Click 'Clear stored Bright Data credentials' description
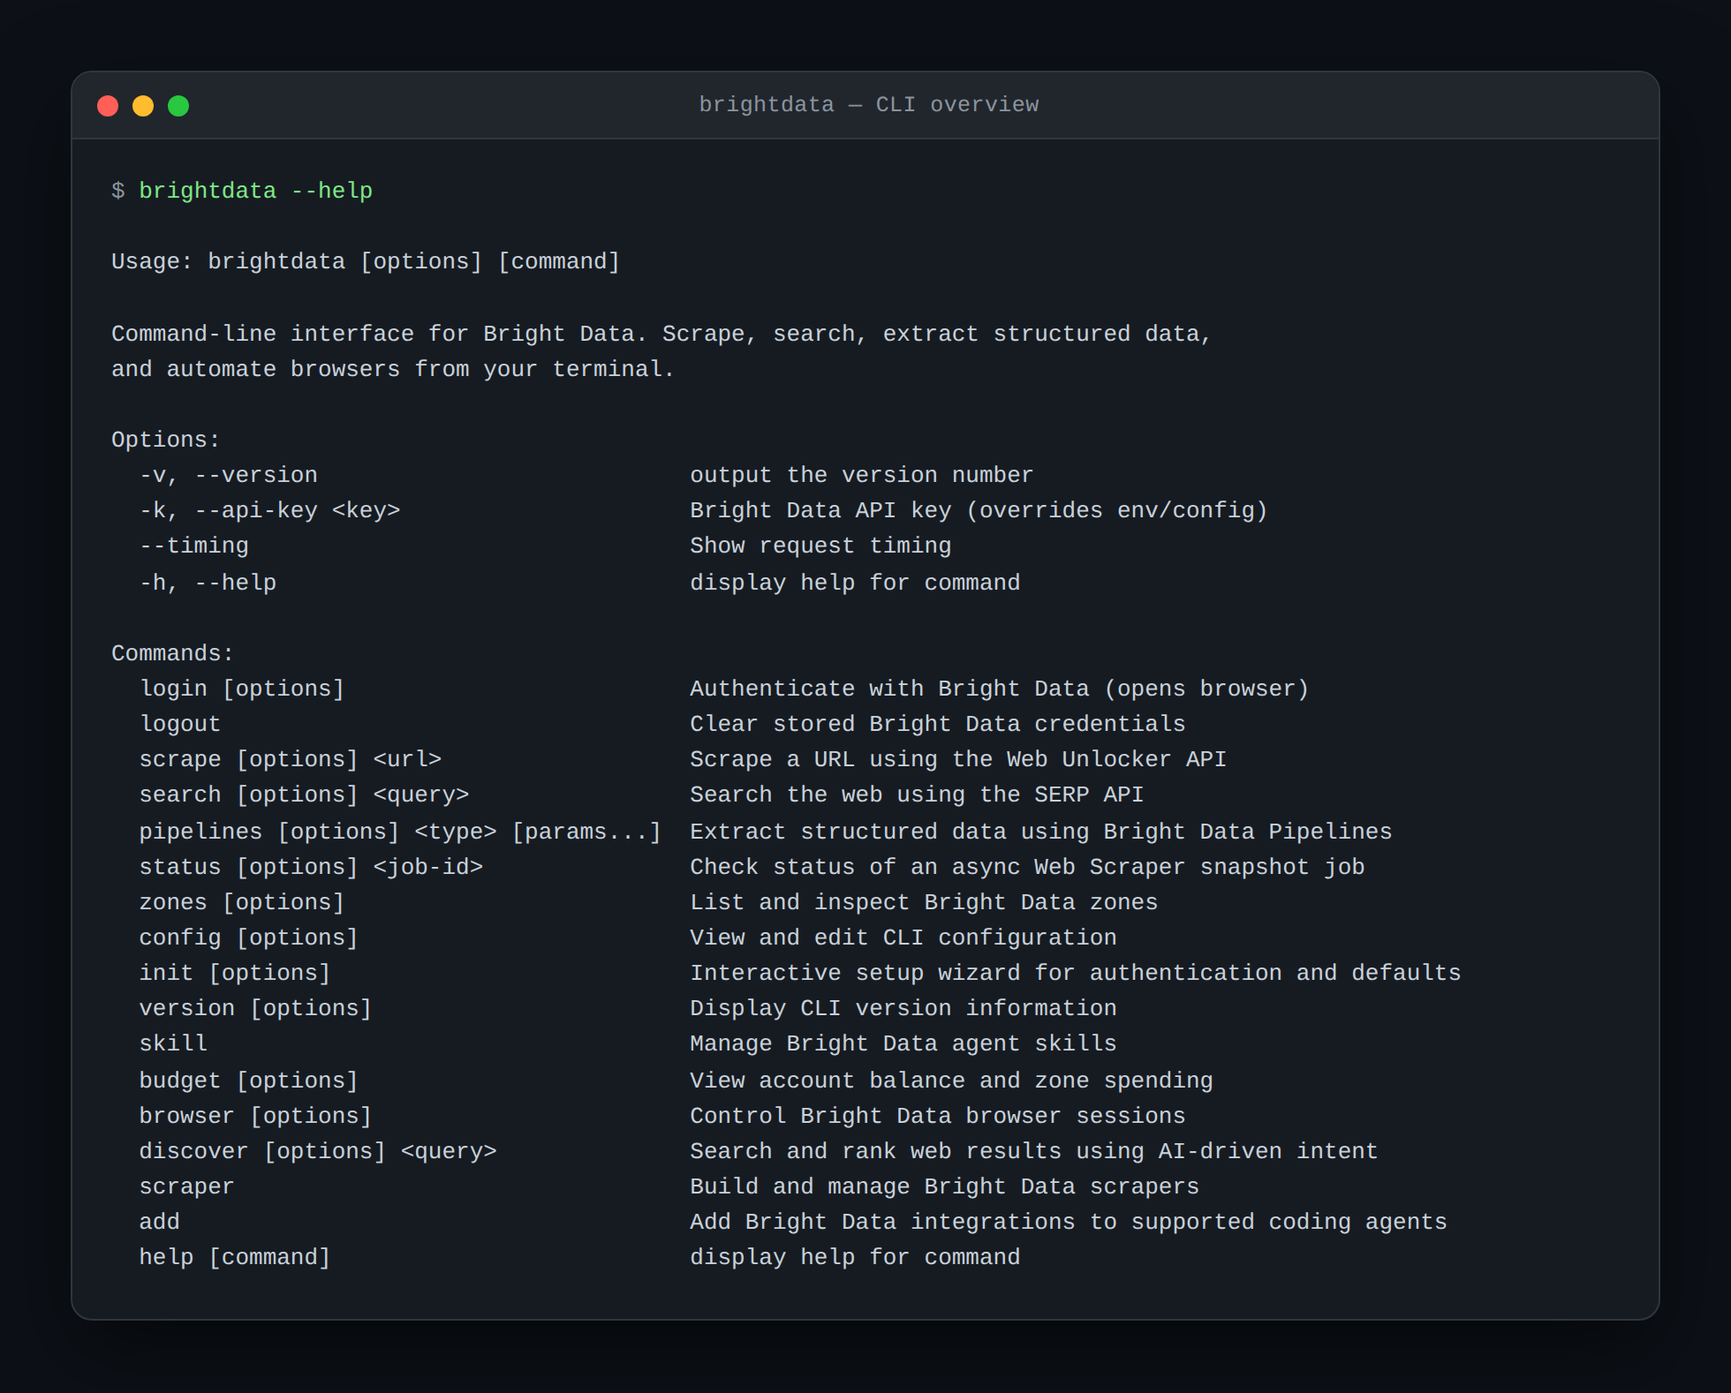Image resolution: width=1731 pixels, height=1393 pixels. click(937, 724)
